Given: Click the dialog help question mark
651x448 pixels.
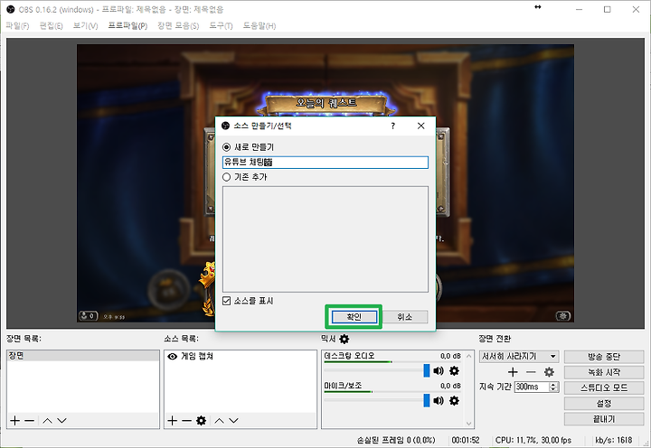Looking at the screenshot, I should pos(392,126).
